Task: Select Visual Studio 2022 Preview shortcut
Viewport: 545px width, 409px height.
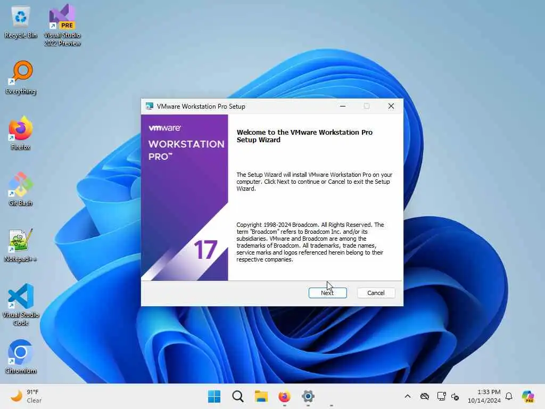Action: pos(62,26)
